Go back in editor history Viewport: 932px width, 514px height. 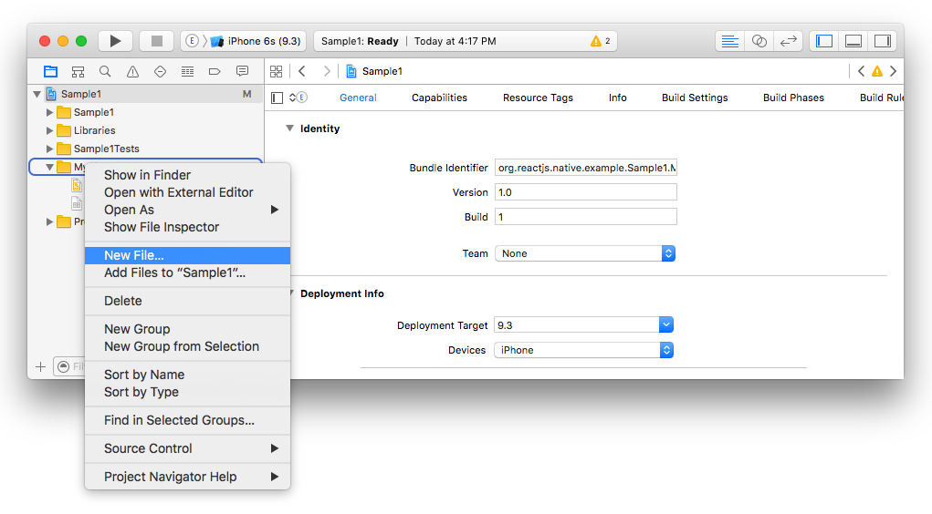pyautogui.click(x=302, y=71)
